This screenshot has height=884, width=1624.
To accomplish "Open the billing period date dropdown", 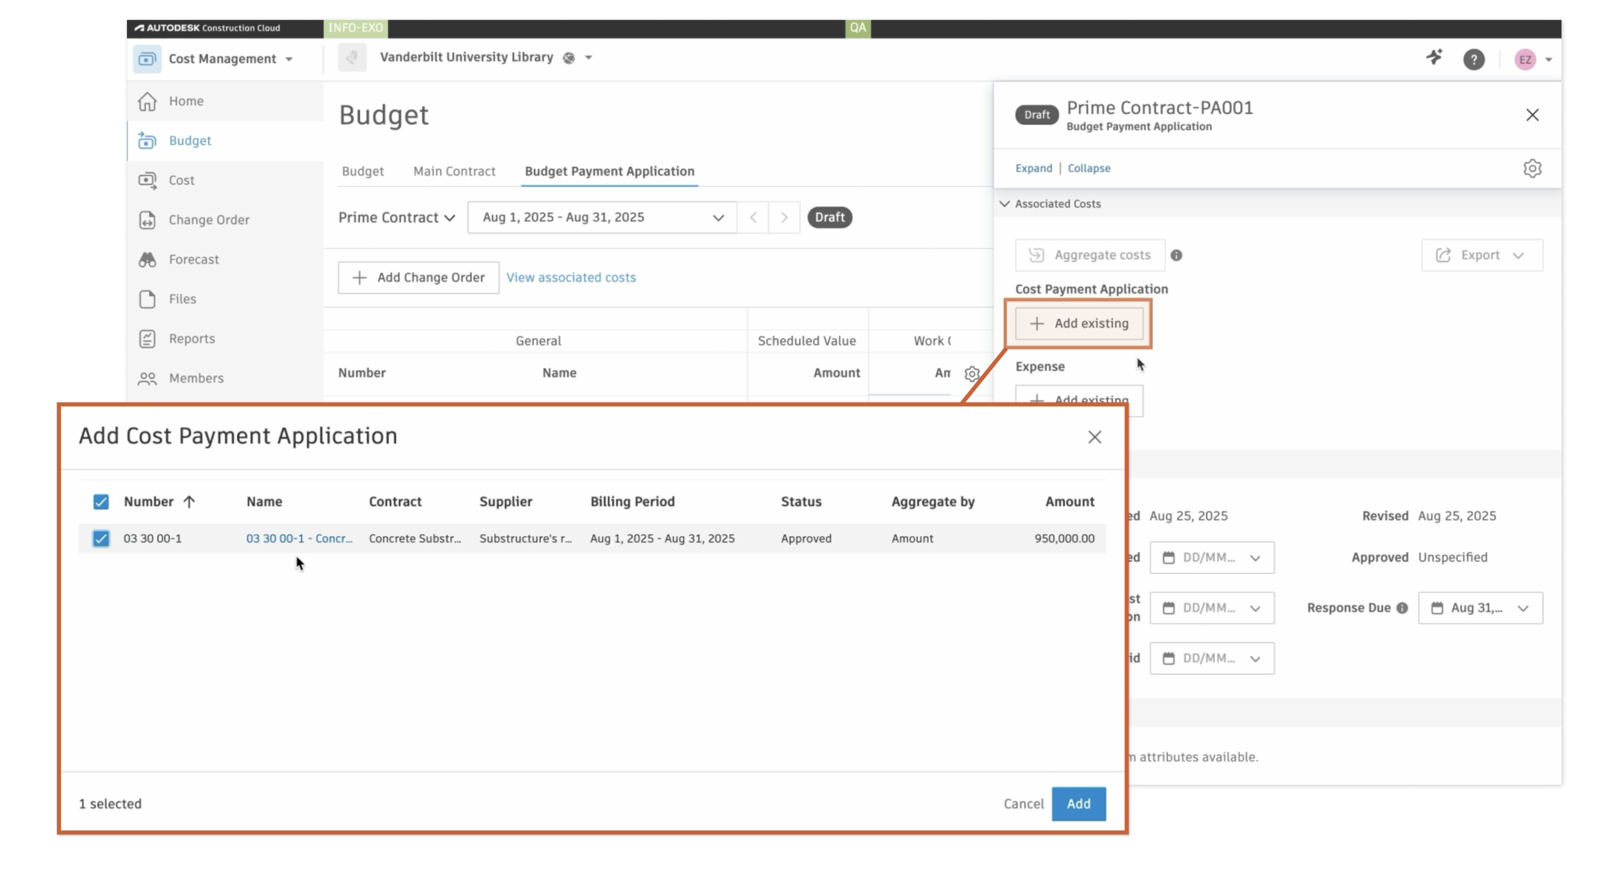I will click(x=602, y=218).
